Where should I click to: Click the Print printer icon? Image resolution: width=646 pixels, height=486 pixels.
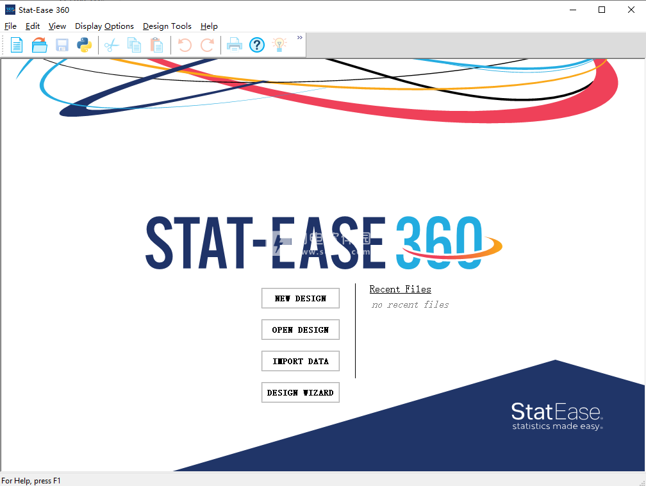click(x=234, y=45)
